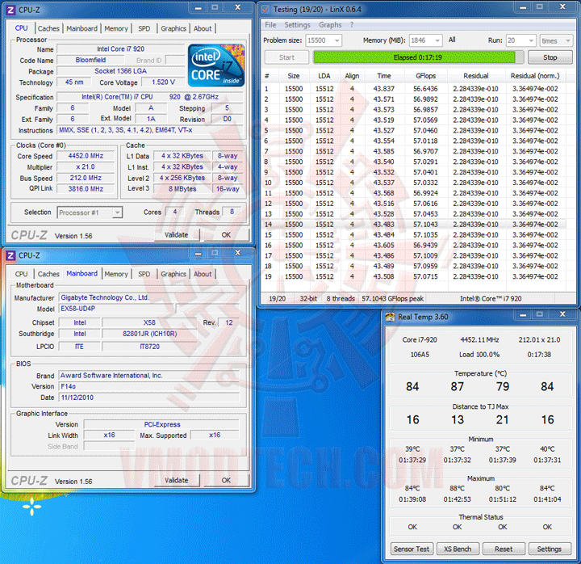Click the Maximum 88°C reading in Real Temp
581x564 pixels.
[458, 489]
